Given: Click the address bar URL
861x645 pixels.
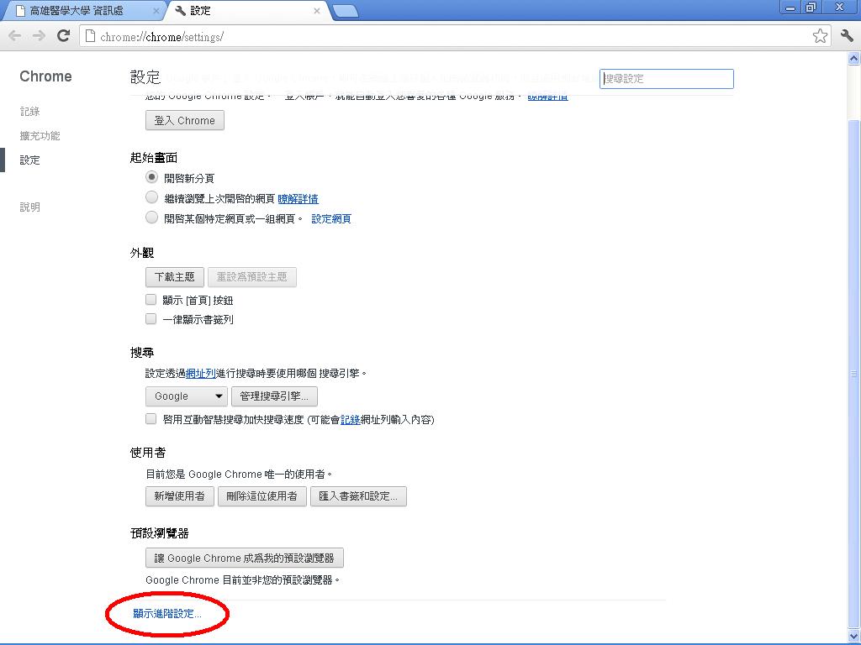Looking at the screenshot, I should [162, 37].
